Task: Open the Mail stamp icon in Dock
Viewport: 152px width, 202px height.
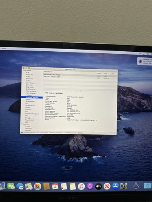Action: (x=2, y=186)
